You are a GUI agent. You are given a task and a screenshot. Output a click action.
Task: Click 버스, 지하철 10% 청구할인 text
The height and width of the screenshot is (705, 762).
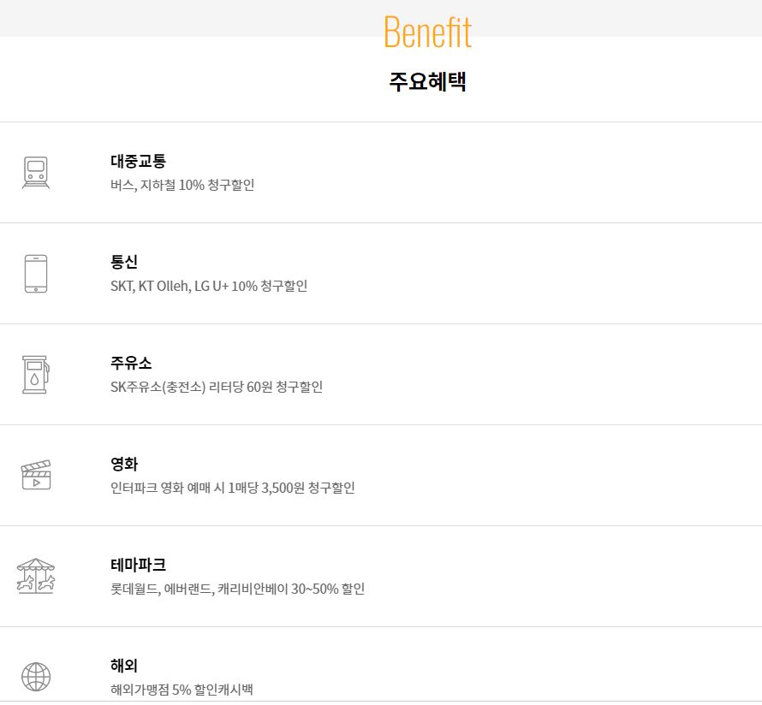click(182, 185)
